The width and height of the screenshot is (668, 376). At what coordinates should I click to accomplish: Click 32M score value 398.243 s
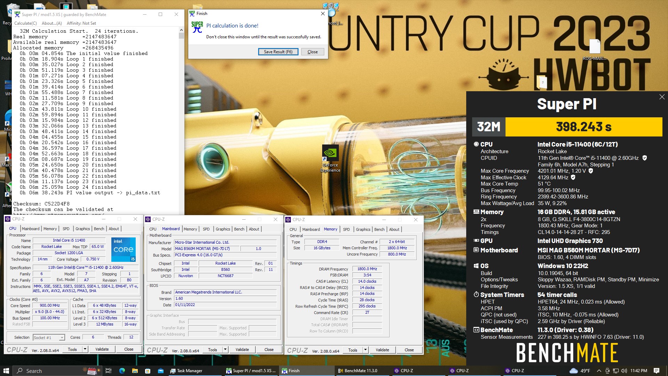[x=583, y=127]
